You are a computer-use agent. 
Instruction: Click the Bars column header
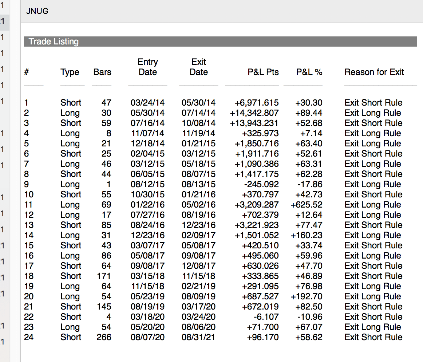pos(102,72)
